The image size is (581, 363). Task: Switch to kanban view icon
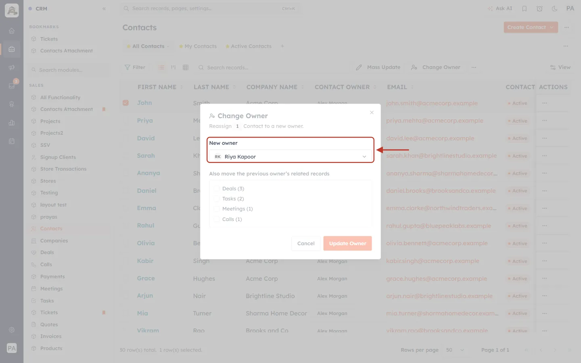tap(173, 67)
